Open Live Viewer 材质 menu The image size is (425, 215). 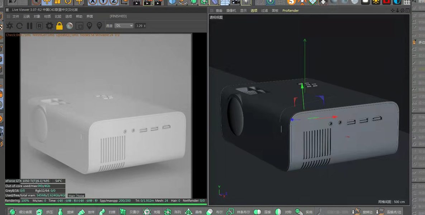(47, 16)
